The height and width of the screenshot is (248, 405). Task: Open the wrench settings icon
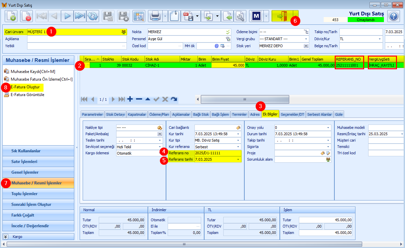pyautogui.click(x=240, y=16)
